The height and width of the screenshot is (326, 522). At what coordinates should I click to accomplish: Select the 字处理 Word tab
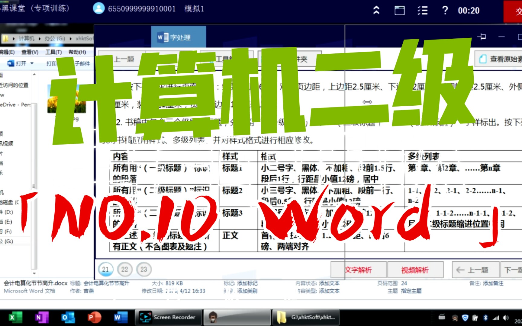(179, 37)
